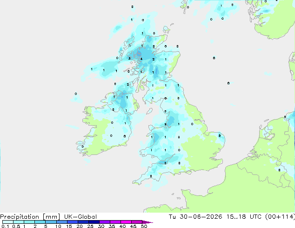Click the '(00+114)' forecast hour text
Viewport: 295px width, 228px height.
(280, 217)
